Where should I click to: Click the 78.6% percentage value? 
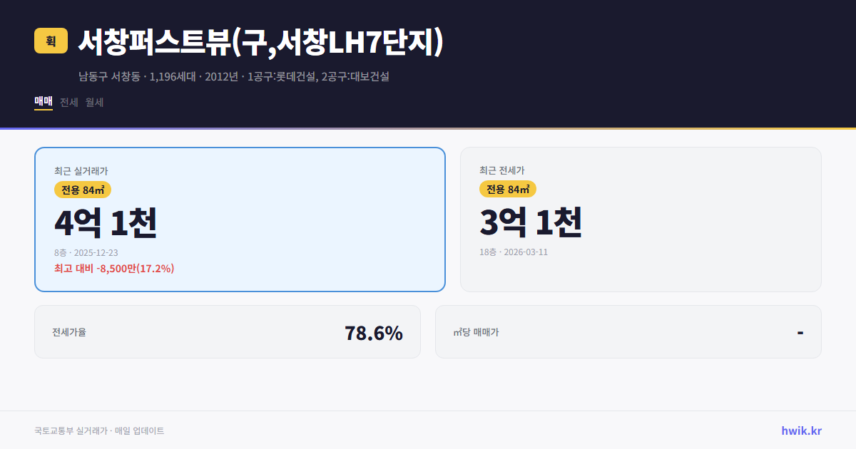click(374, 332)
